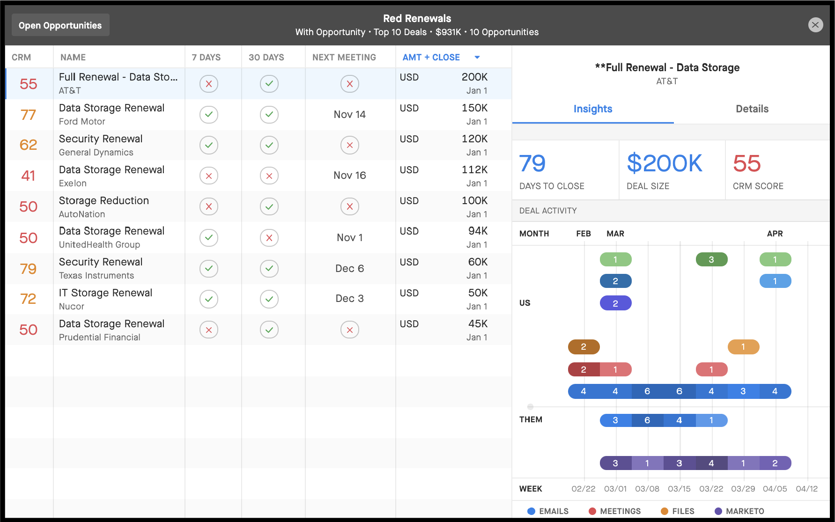Click Prudential Financial 7-day X icon
The height and width of the screenshot is (522, 835).
point(209,330)
